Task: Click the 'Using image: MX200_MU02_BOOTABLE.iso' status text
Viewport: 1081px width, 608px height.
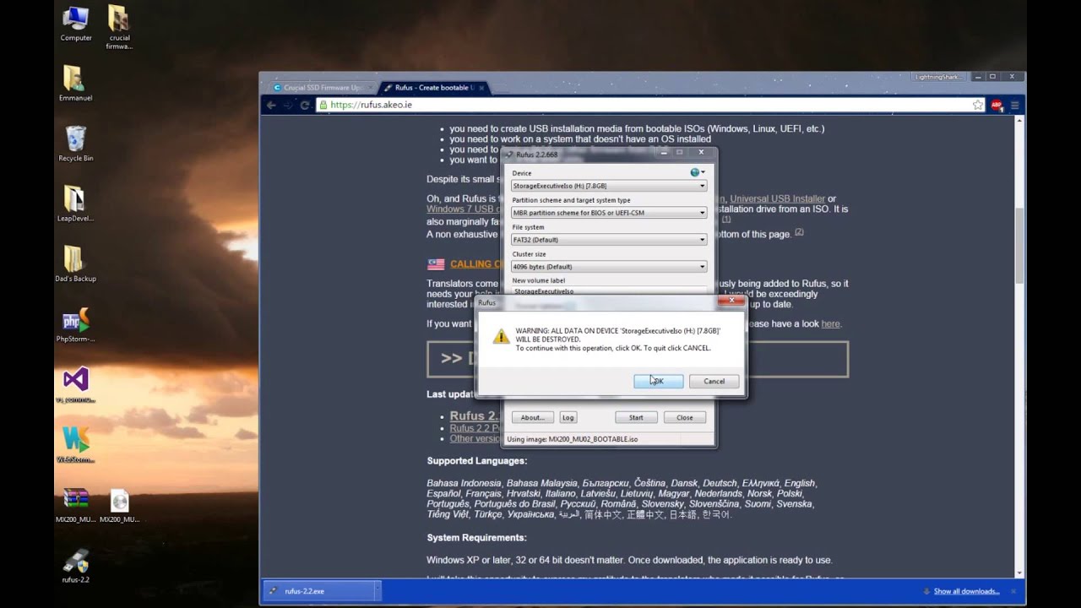Action: pos(573,439)
